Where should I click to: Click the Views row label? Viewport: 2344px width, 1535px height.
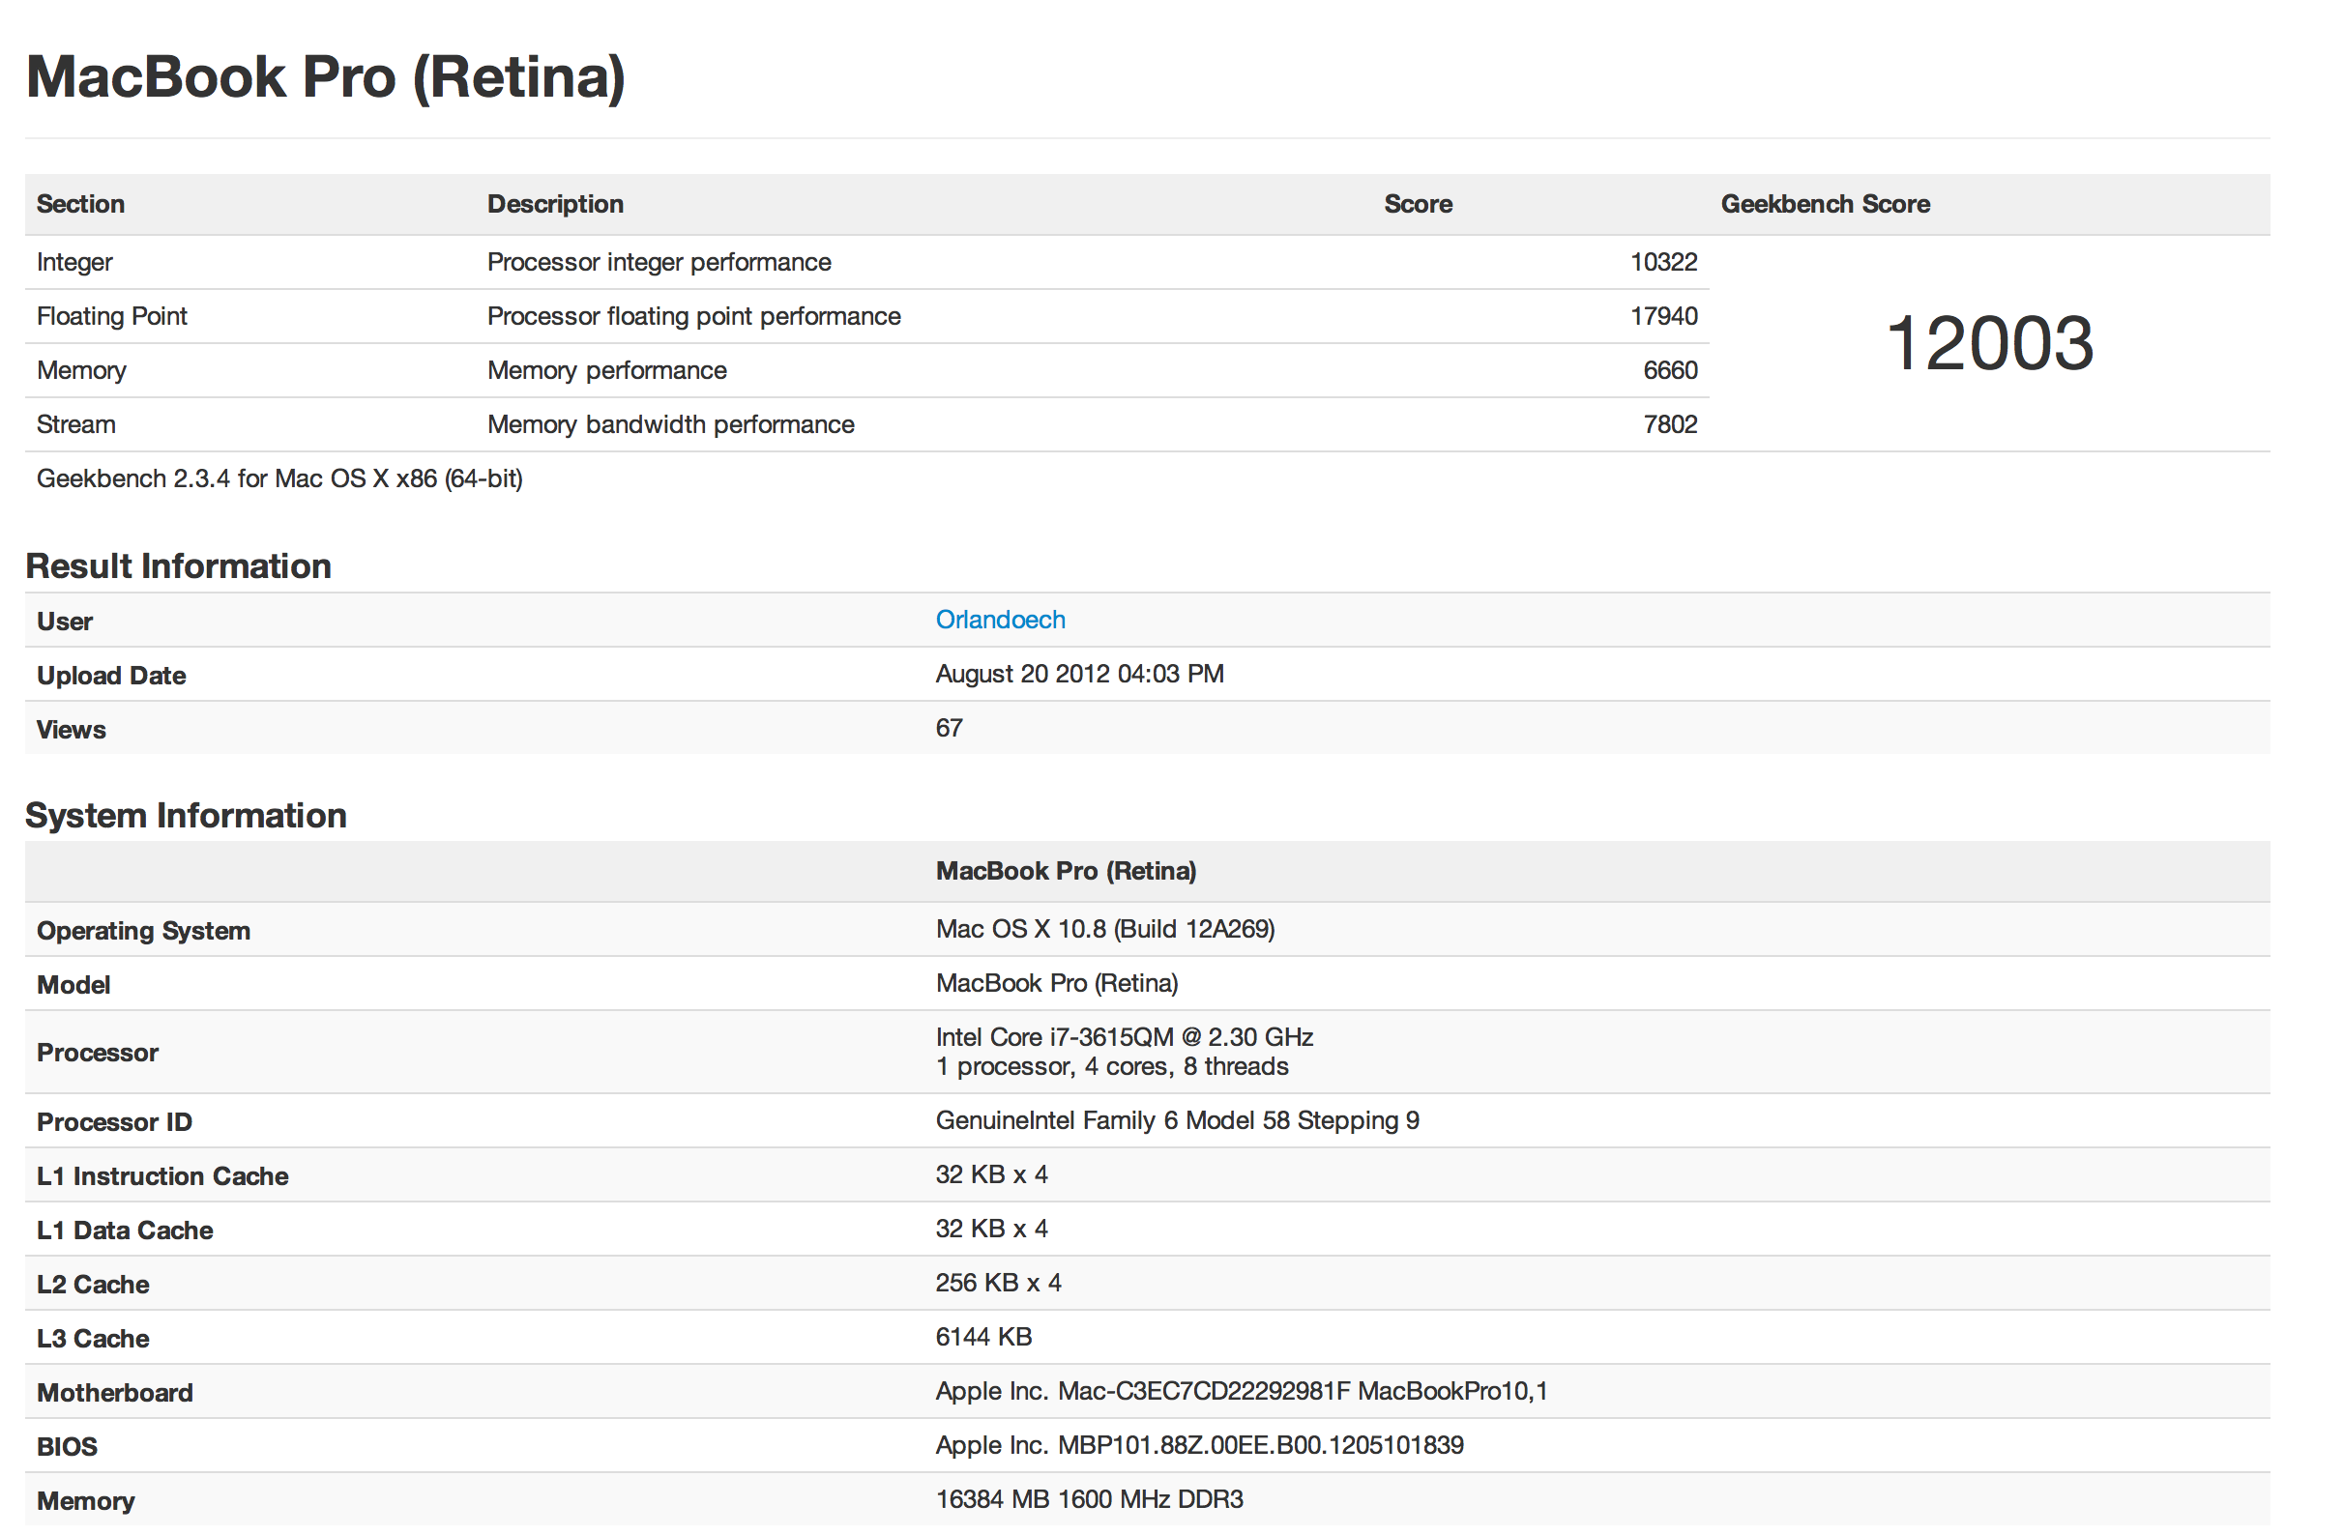pyautogui.click(x=71, y=730)
